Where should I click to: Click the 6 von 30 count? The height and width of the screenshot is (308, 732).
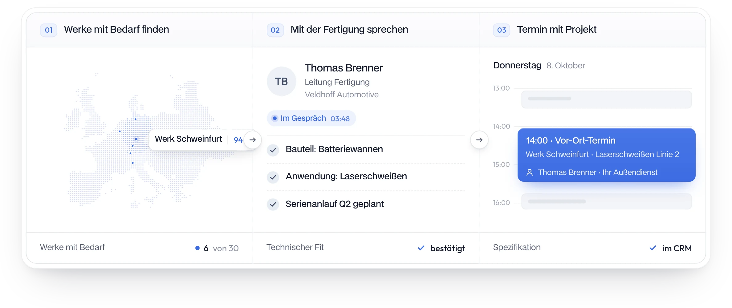pyautogui.click(x=221, y=248)
